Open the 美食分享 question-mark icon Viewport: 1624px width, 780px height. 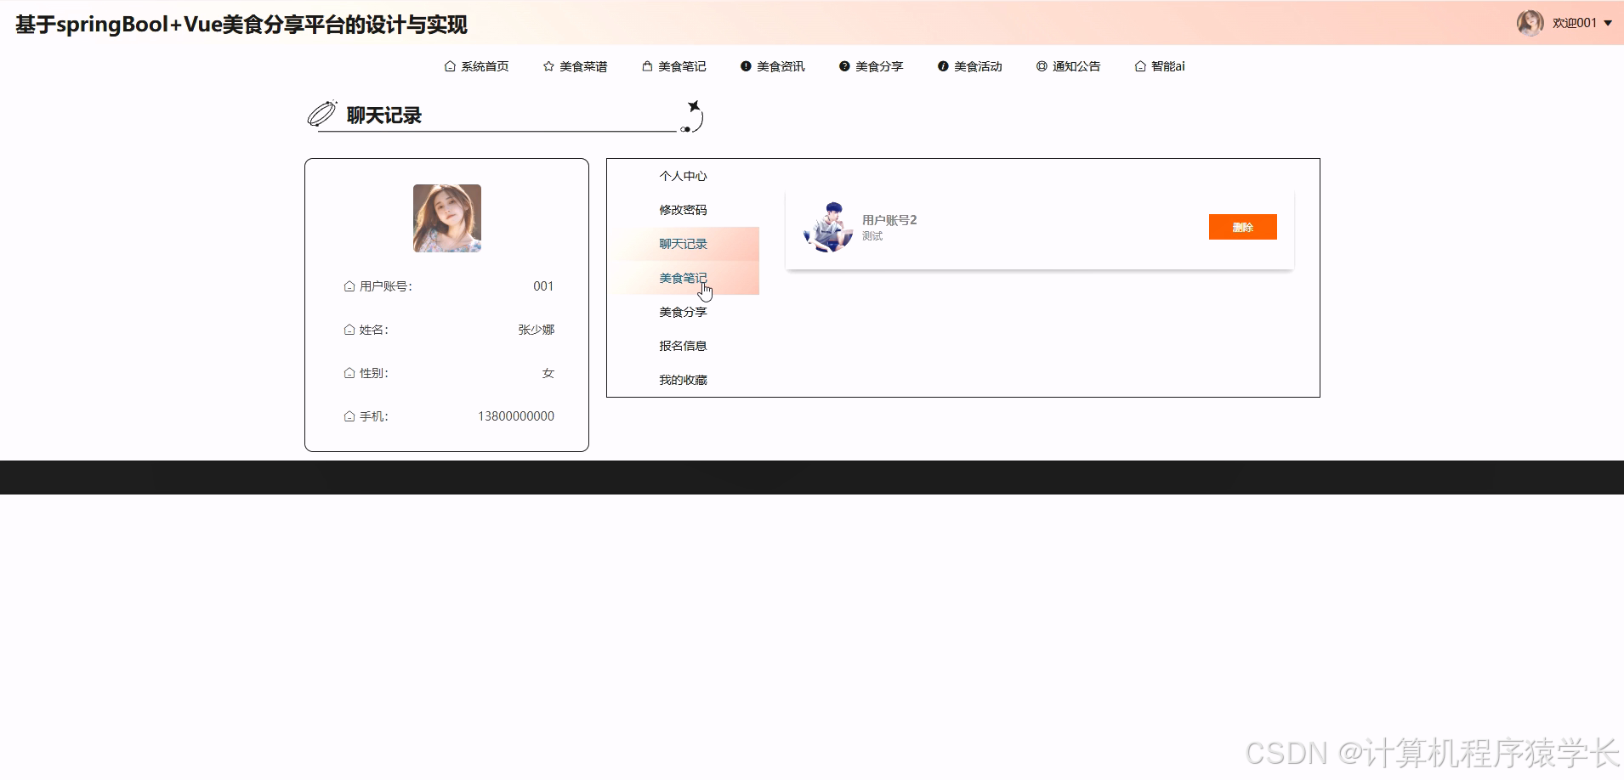(x=843, y=65)
